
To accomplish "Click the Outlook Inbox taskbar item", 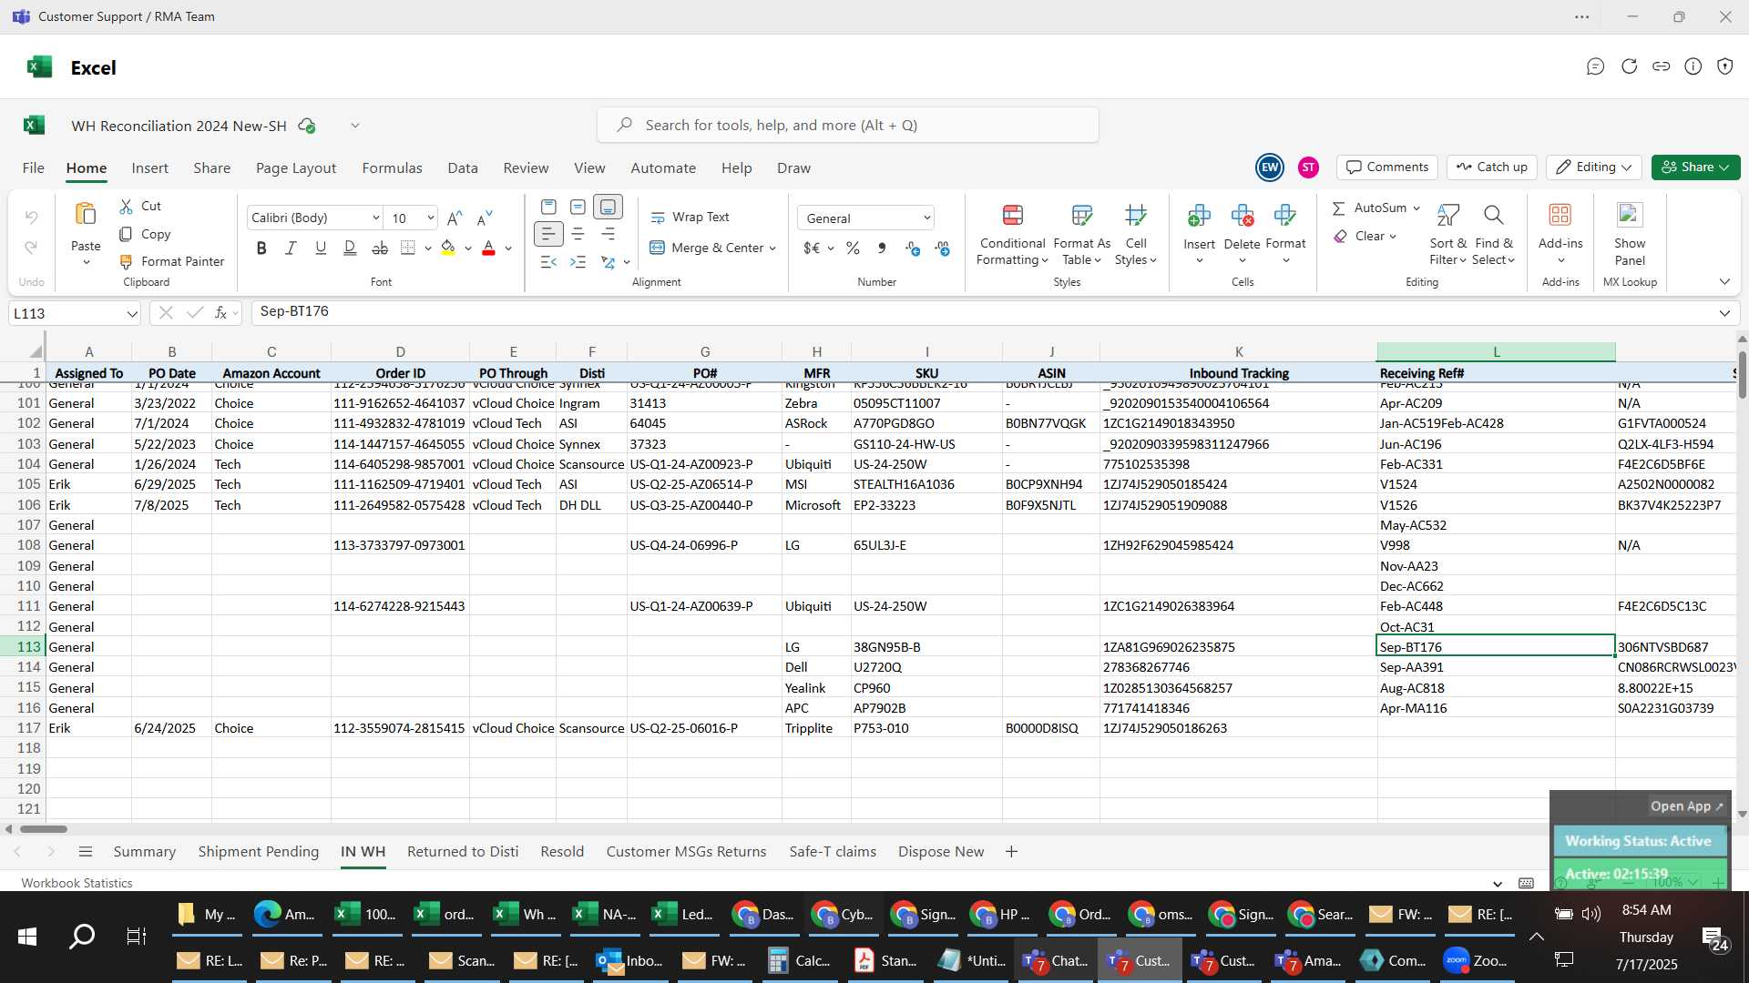I will [x=629, y=960].
